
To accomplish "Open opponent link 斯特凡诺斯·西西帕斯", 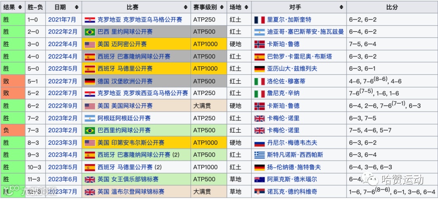I will pyautogui.click(x=295, y=155).
